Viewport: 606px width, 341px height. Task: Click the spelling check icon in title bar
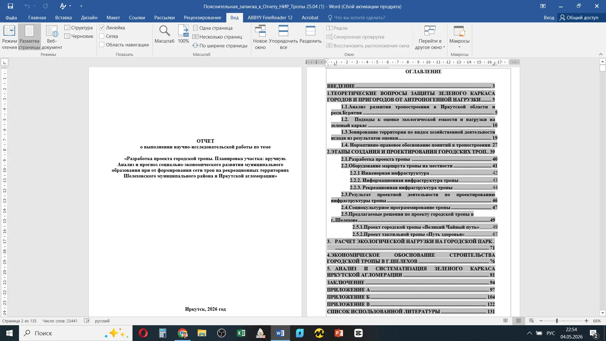tap(63, 6)
